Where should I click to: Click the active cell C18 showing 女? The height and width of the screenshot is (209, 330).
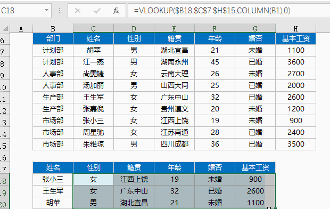click(93, 180)
